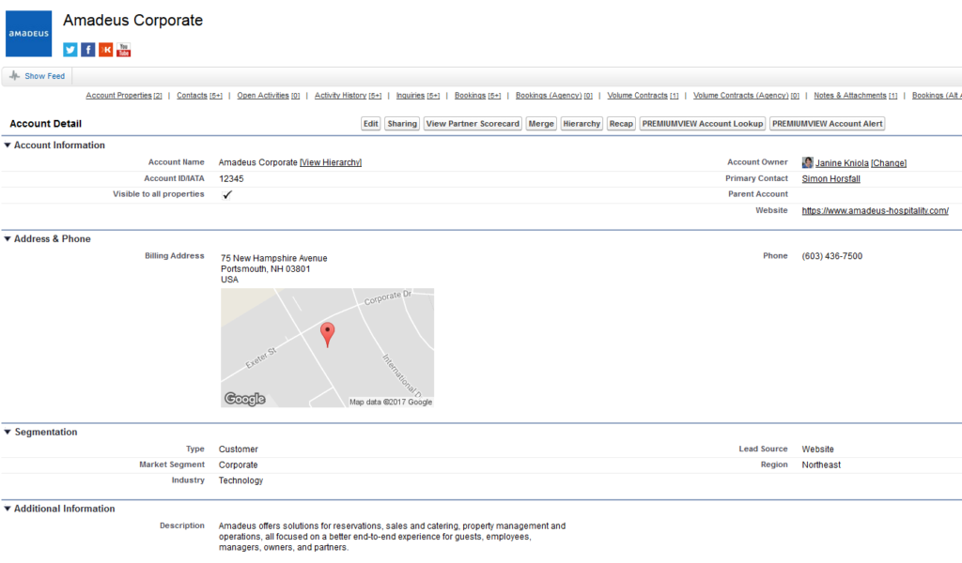Jump to Bookings [5+] related list

[477, 96]
